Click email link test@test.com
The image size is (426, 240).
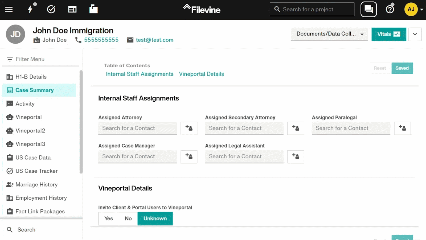coord(154,40)
